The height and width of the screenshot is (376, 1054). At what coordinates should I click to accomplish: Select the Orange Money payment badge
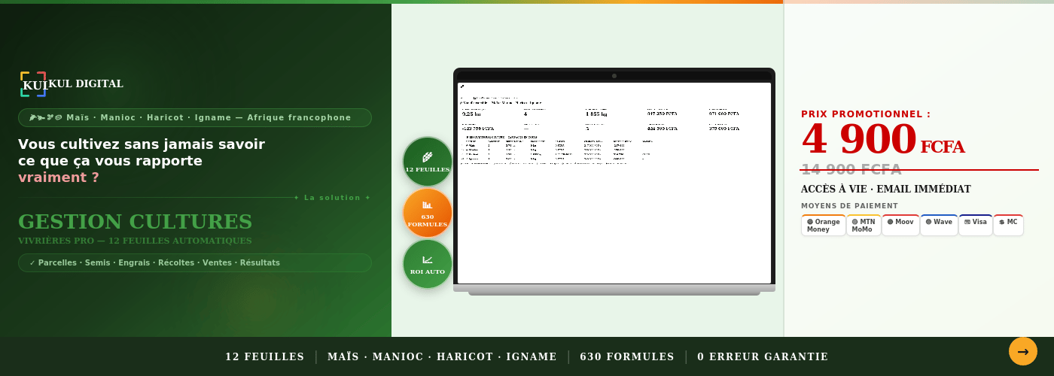click(x=824, y=226)
